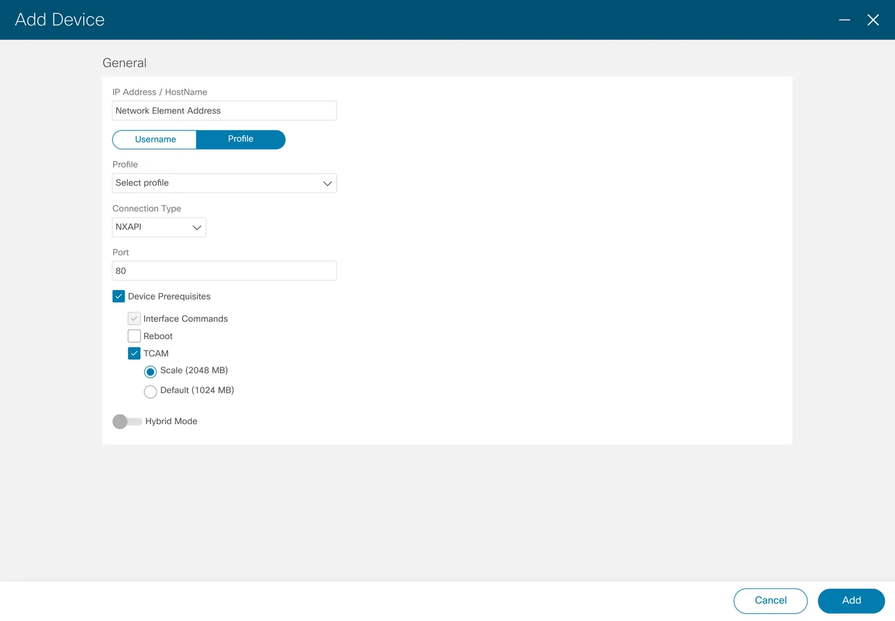Open the Select profile dropdown

224,183
